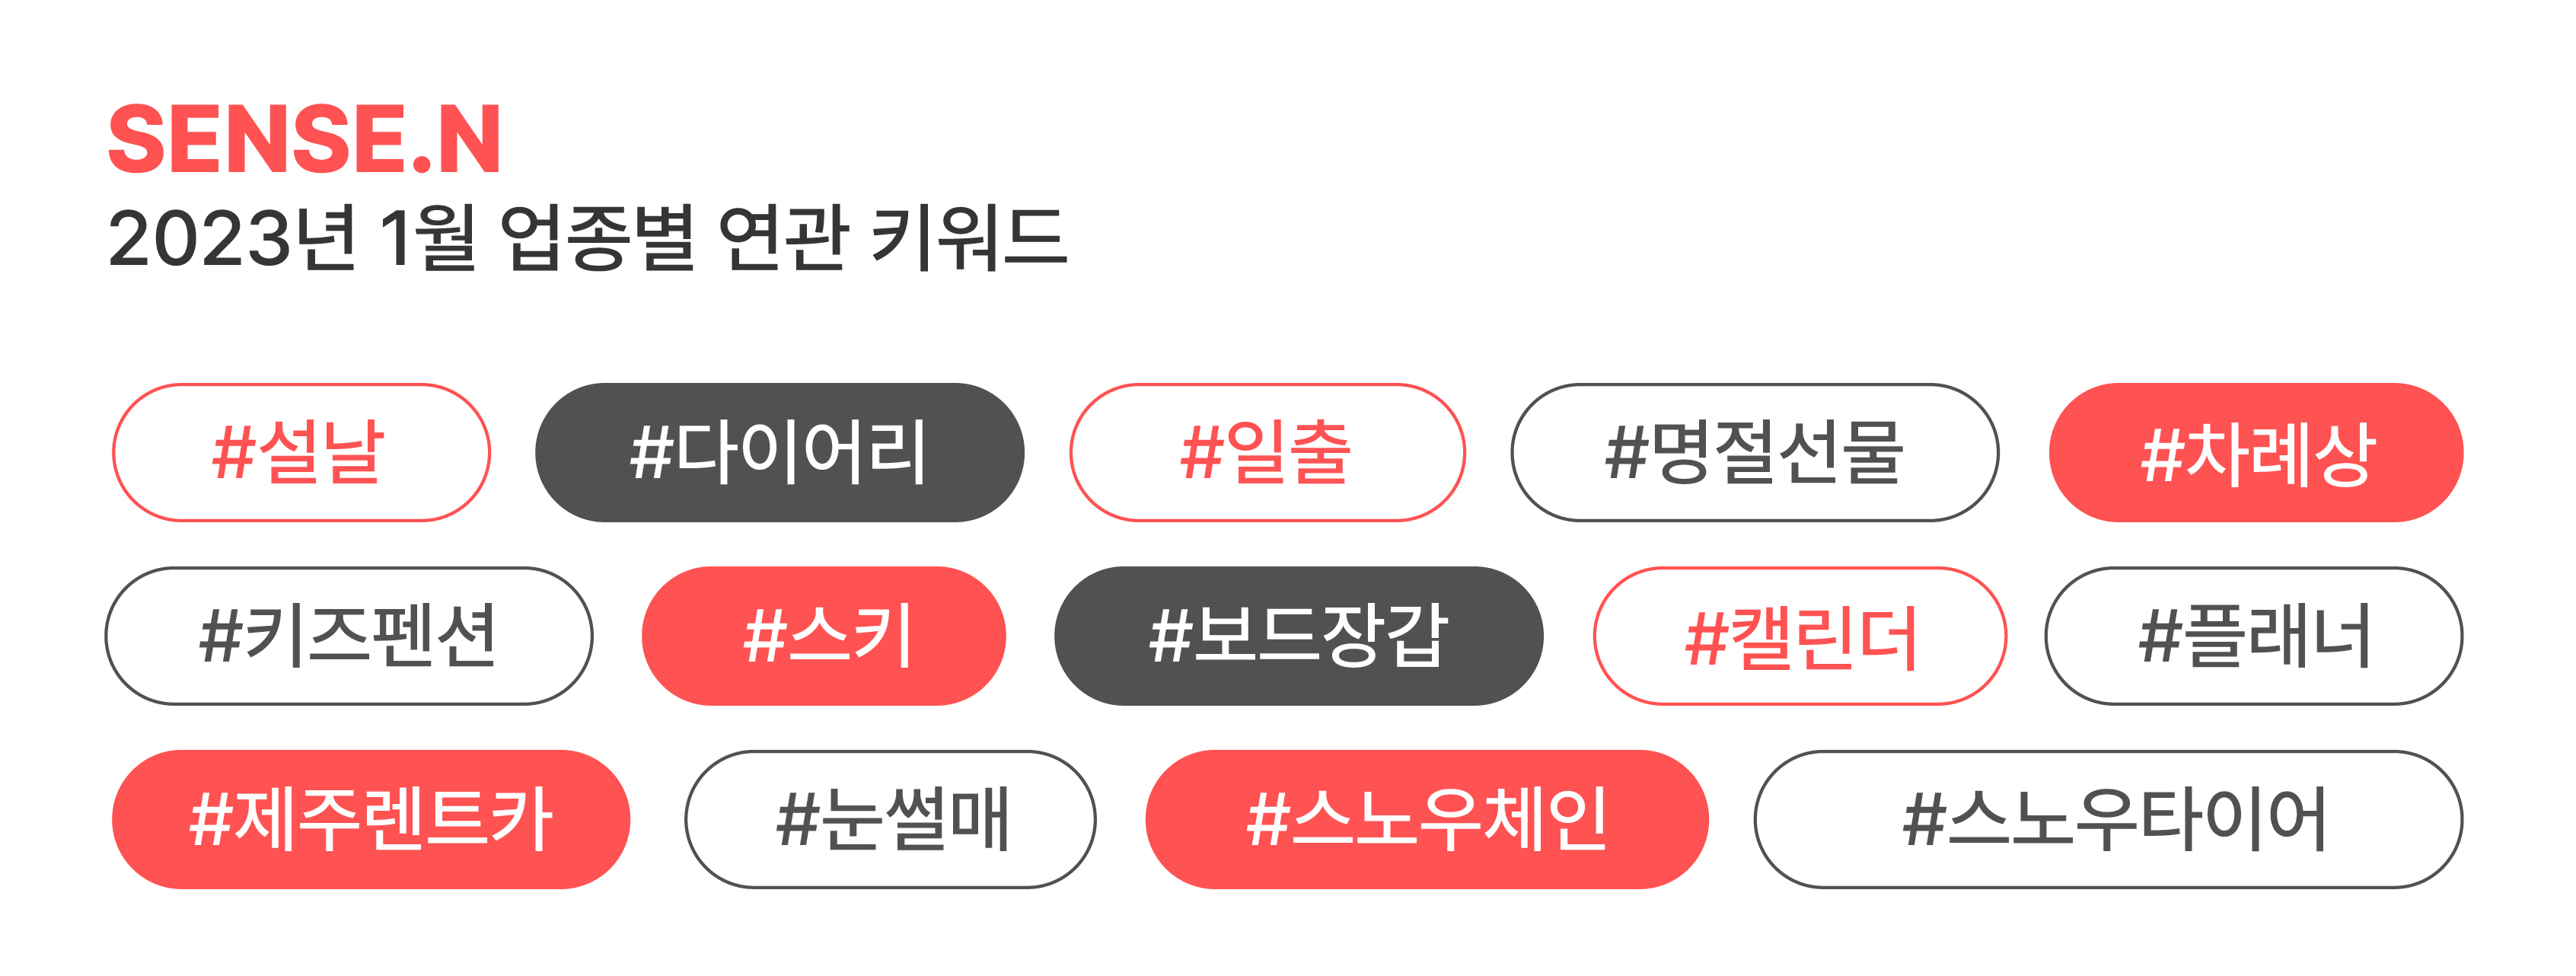Open the #명절선물 keyword tag
Screen dimensions: 2576x976
[x=1754, y=452]
